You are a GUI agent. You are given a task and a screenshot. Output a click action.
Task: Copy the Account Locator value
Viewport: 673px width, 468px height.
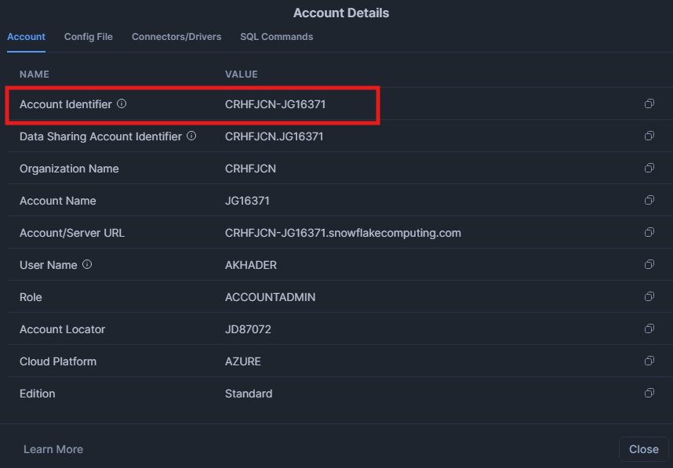pyautogui.click(x=649, y=329)
